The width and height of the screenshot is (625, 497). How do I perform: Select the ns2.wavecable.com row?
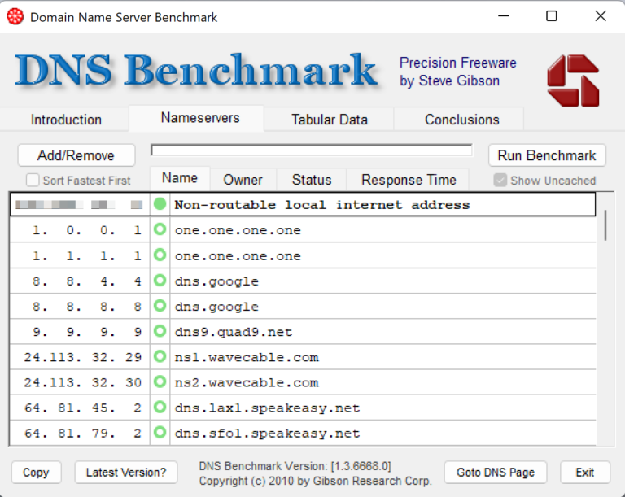pyautogui.click(x=303, y=382)
